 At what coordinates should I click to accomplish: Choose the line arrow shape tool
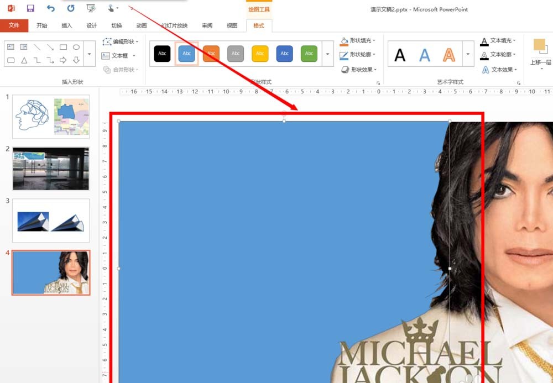click(50, 47)
